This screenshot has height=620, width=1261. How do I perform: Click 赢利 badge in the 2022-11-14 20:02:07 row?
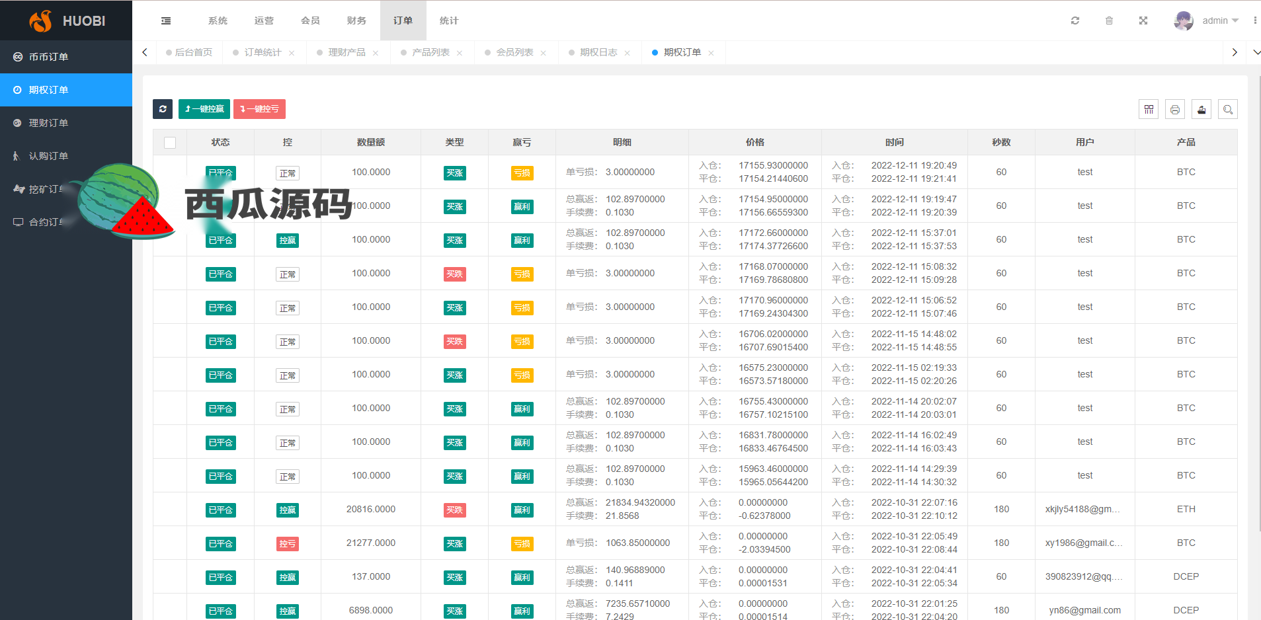pos(522,409)
